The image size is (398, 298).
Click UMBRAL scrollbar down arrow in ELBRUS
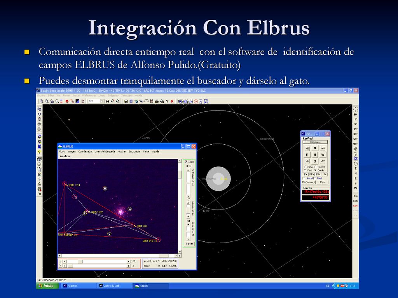click(188, 196)
